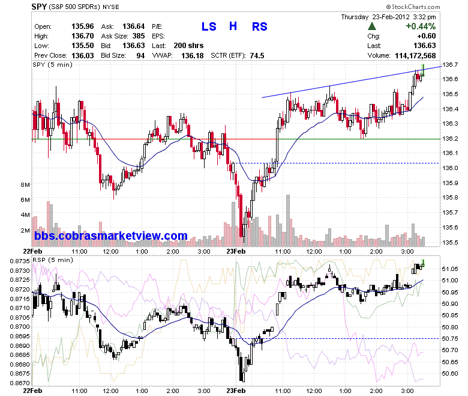Click the +0.44% percent change value
The width and height of the screenshot is (468, 396).
click(421, 26)
